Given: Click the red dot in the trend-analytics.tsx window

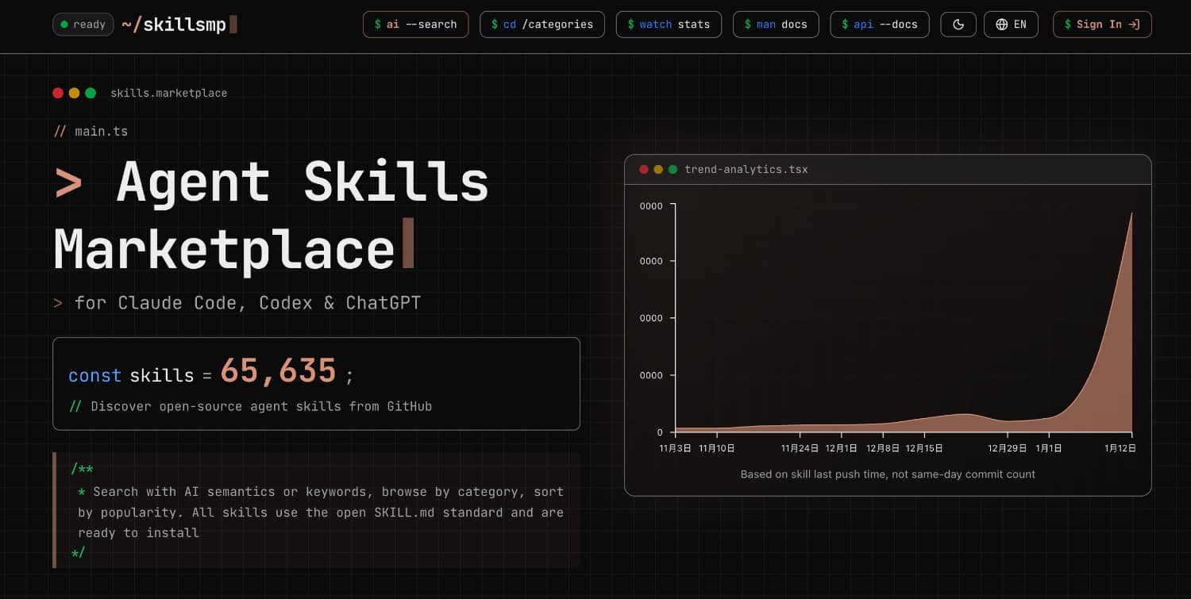Looking at the screenshot, I should 644,169.
